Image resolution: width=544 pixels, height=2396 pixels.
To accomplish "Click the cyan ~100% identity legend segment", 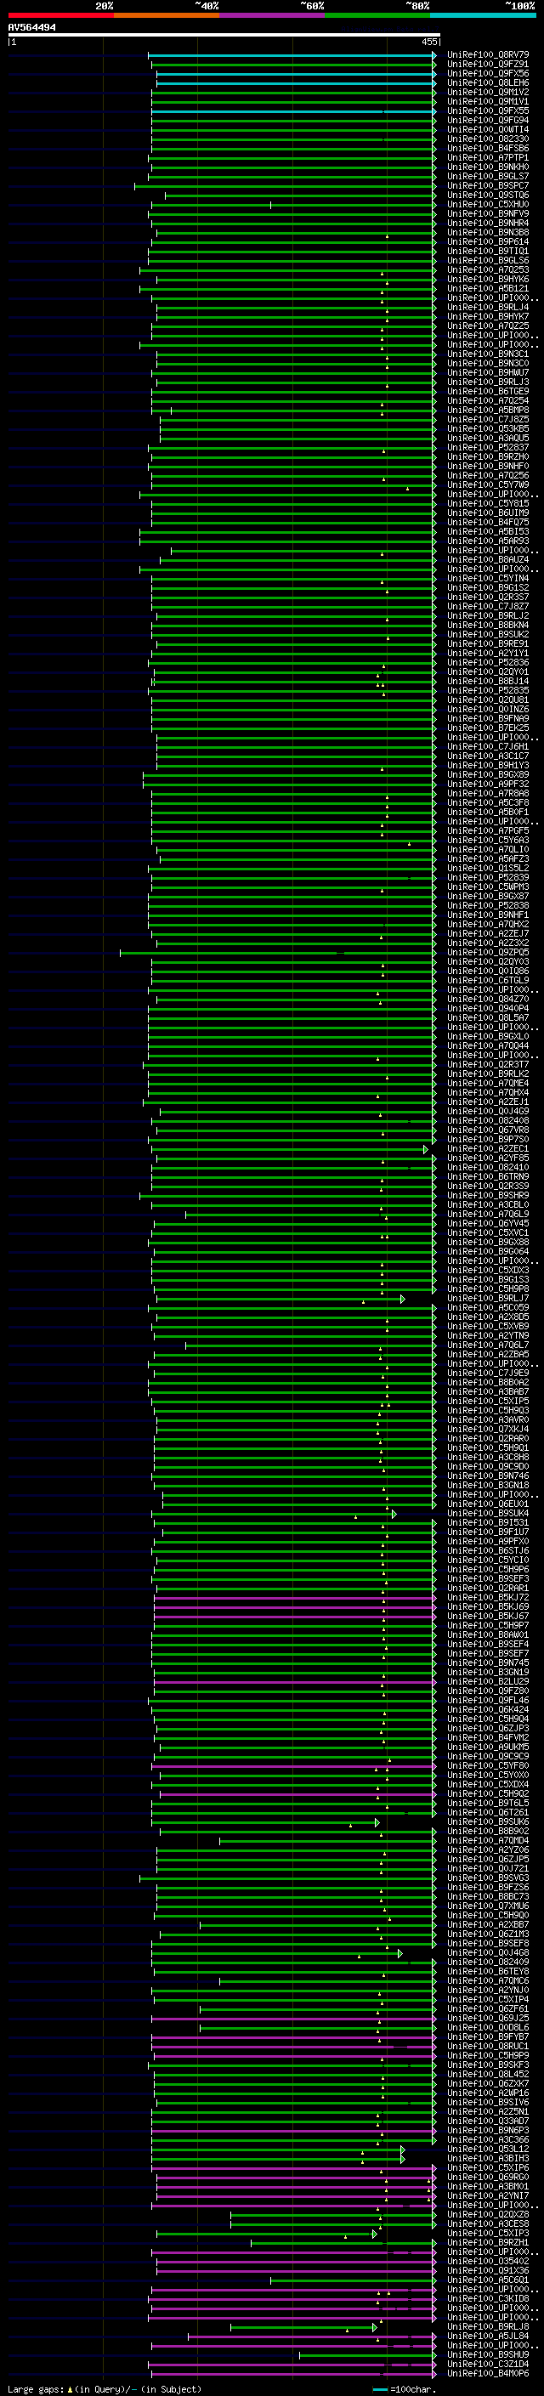I will 484,15.
